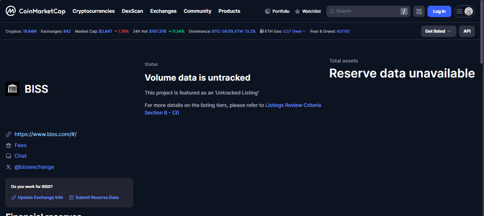Open the Listings Review Criteria link
484x216 pixels.
[293, 105]
